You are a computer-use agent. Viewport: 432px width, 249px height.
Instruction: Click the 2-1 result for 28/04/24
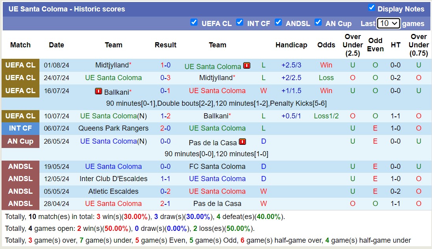point(165,204)
